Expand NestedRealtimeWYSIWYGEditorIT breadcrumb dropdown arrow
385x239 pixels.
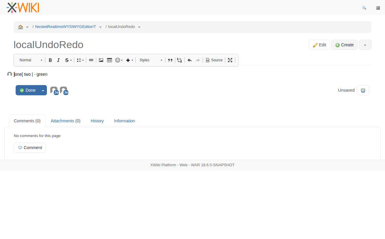100,27
